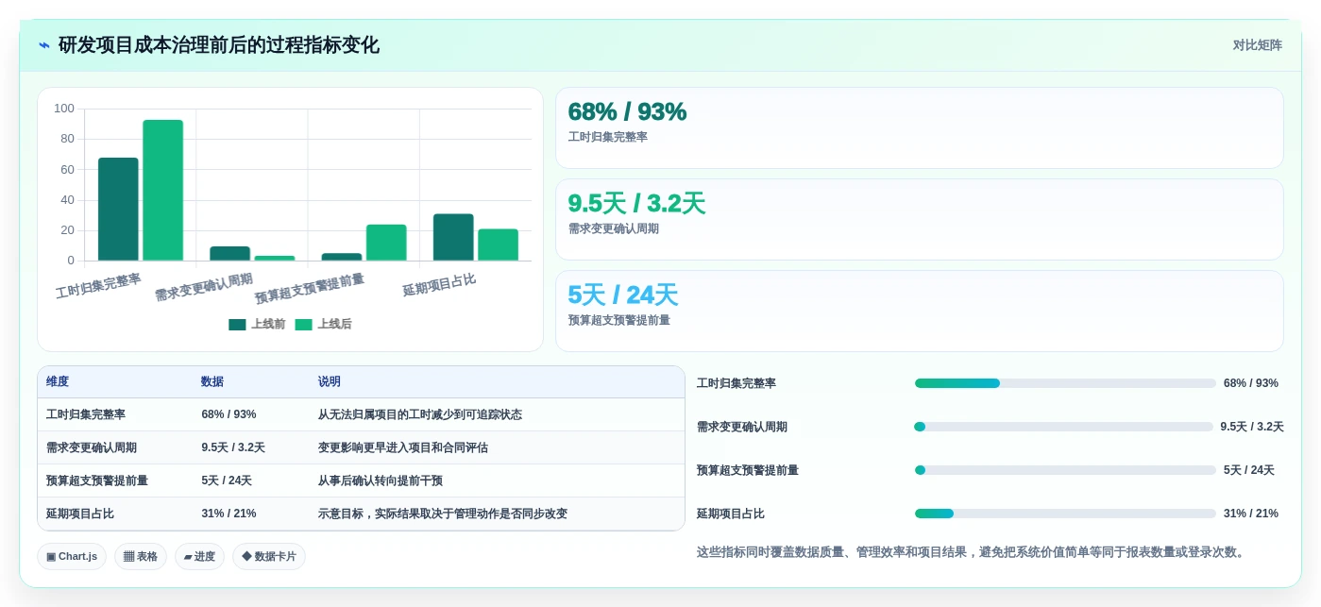Click the light 上线后 bar for 工时归集完整率

pyautogui.click(x=162, y=190)
